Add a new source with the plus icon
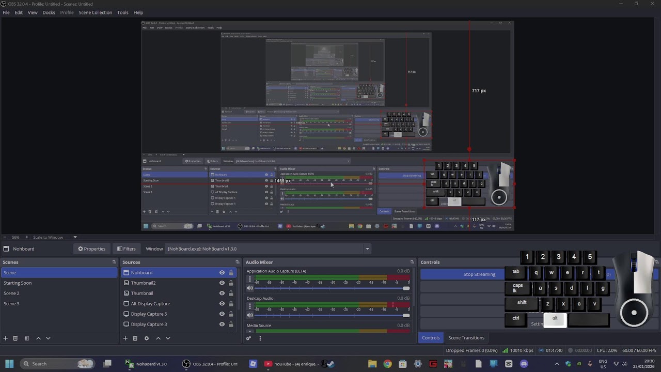This screenshot has width=661, height=372. [x=125, y=338]
